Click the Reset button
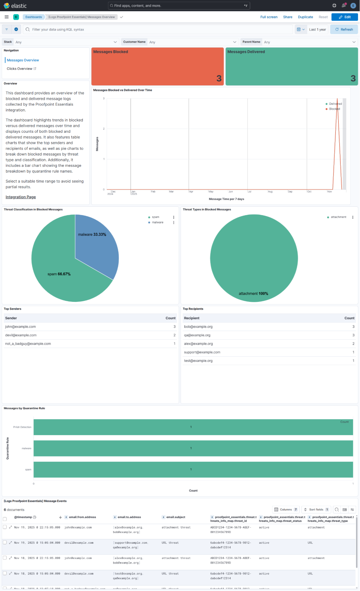This screenshot has height=591, width=360. point(323,17)
